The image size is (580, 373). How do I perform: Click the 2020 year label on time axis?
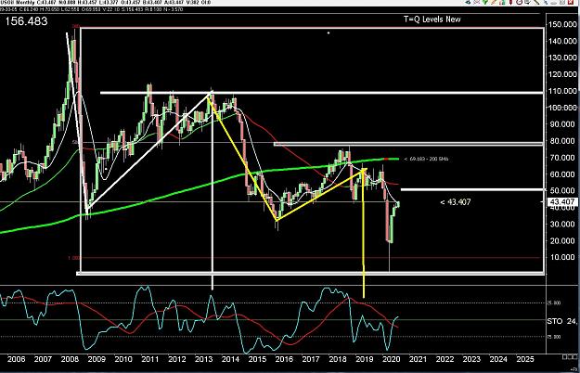coord(391,359)
